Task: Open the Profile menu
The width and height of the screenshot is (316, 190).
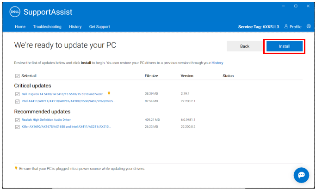Action: [x=293, y=26]
